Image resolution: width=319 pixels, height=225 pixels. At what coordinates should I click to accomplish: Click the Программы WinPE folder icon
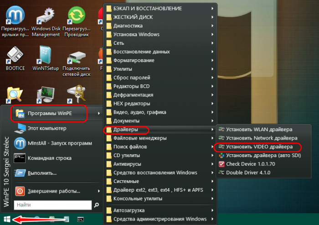click(20, 114)
